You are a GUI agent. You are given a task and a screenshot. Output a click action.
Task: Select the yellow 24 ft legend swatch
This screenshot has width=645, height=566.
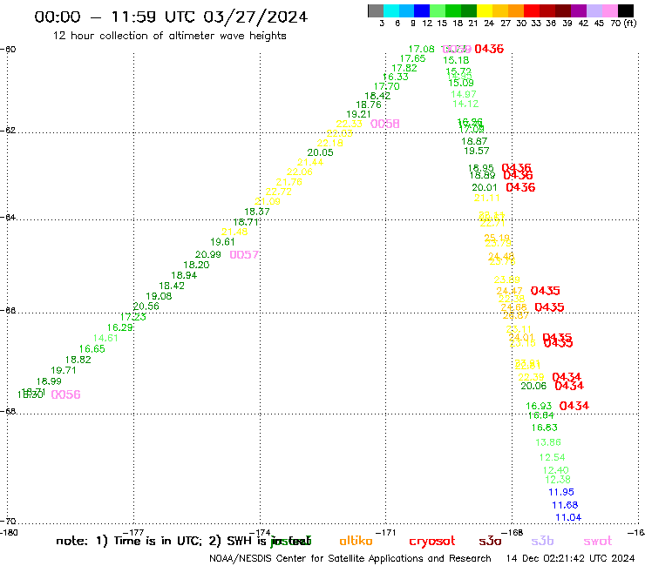[x=485, y=10]
